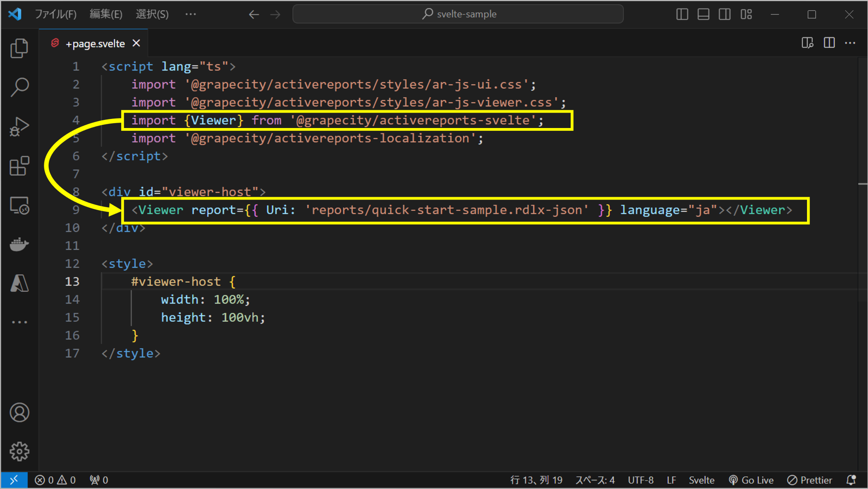This screenshot has height=489, width=868.
Task: Split the editor right
Action: pyautogui.click(x=829, y=43)
